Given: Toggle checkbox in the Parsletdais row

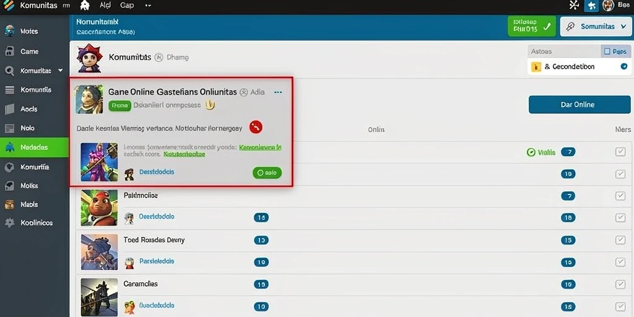Looking at the screenshot, I should point(620,263).
